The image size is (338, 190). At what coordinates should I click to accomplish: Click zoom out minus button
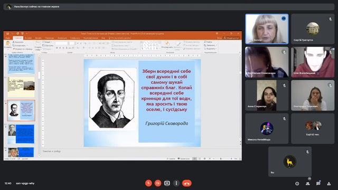[213, 159]
